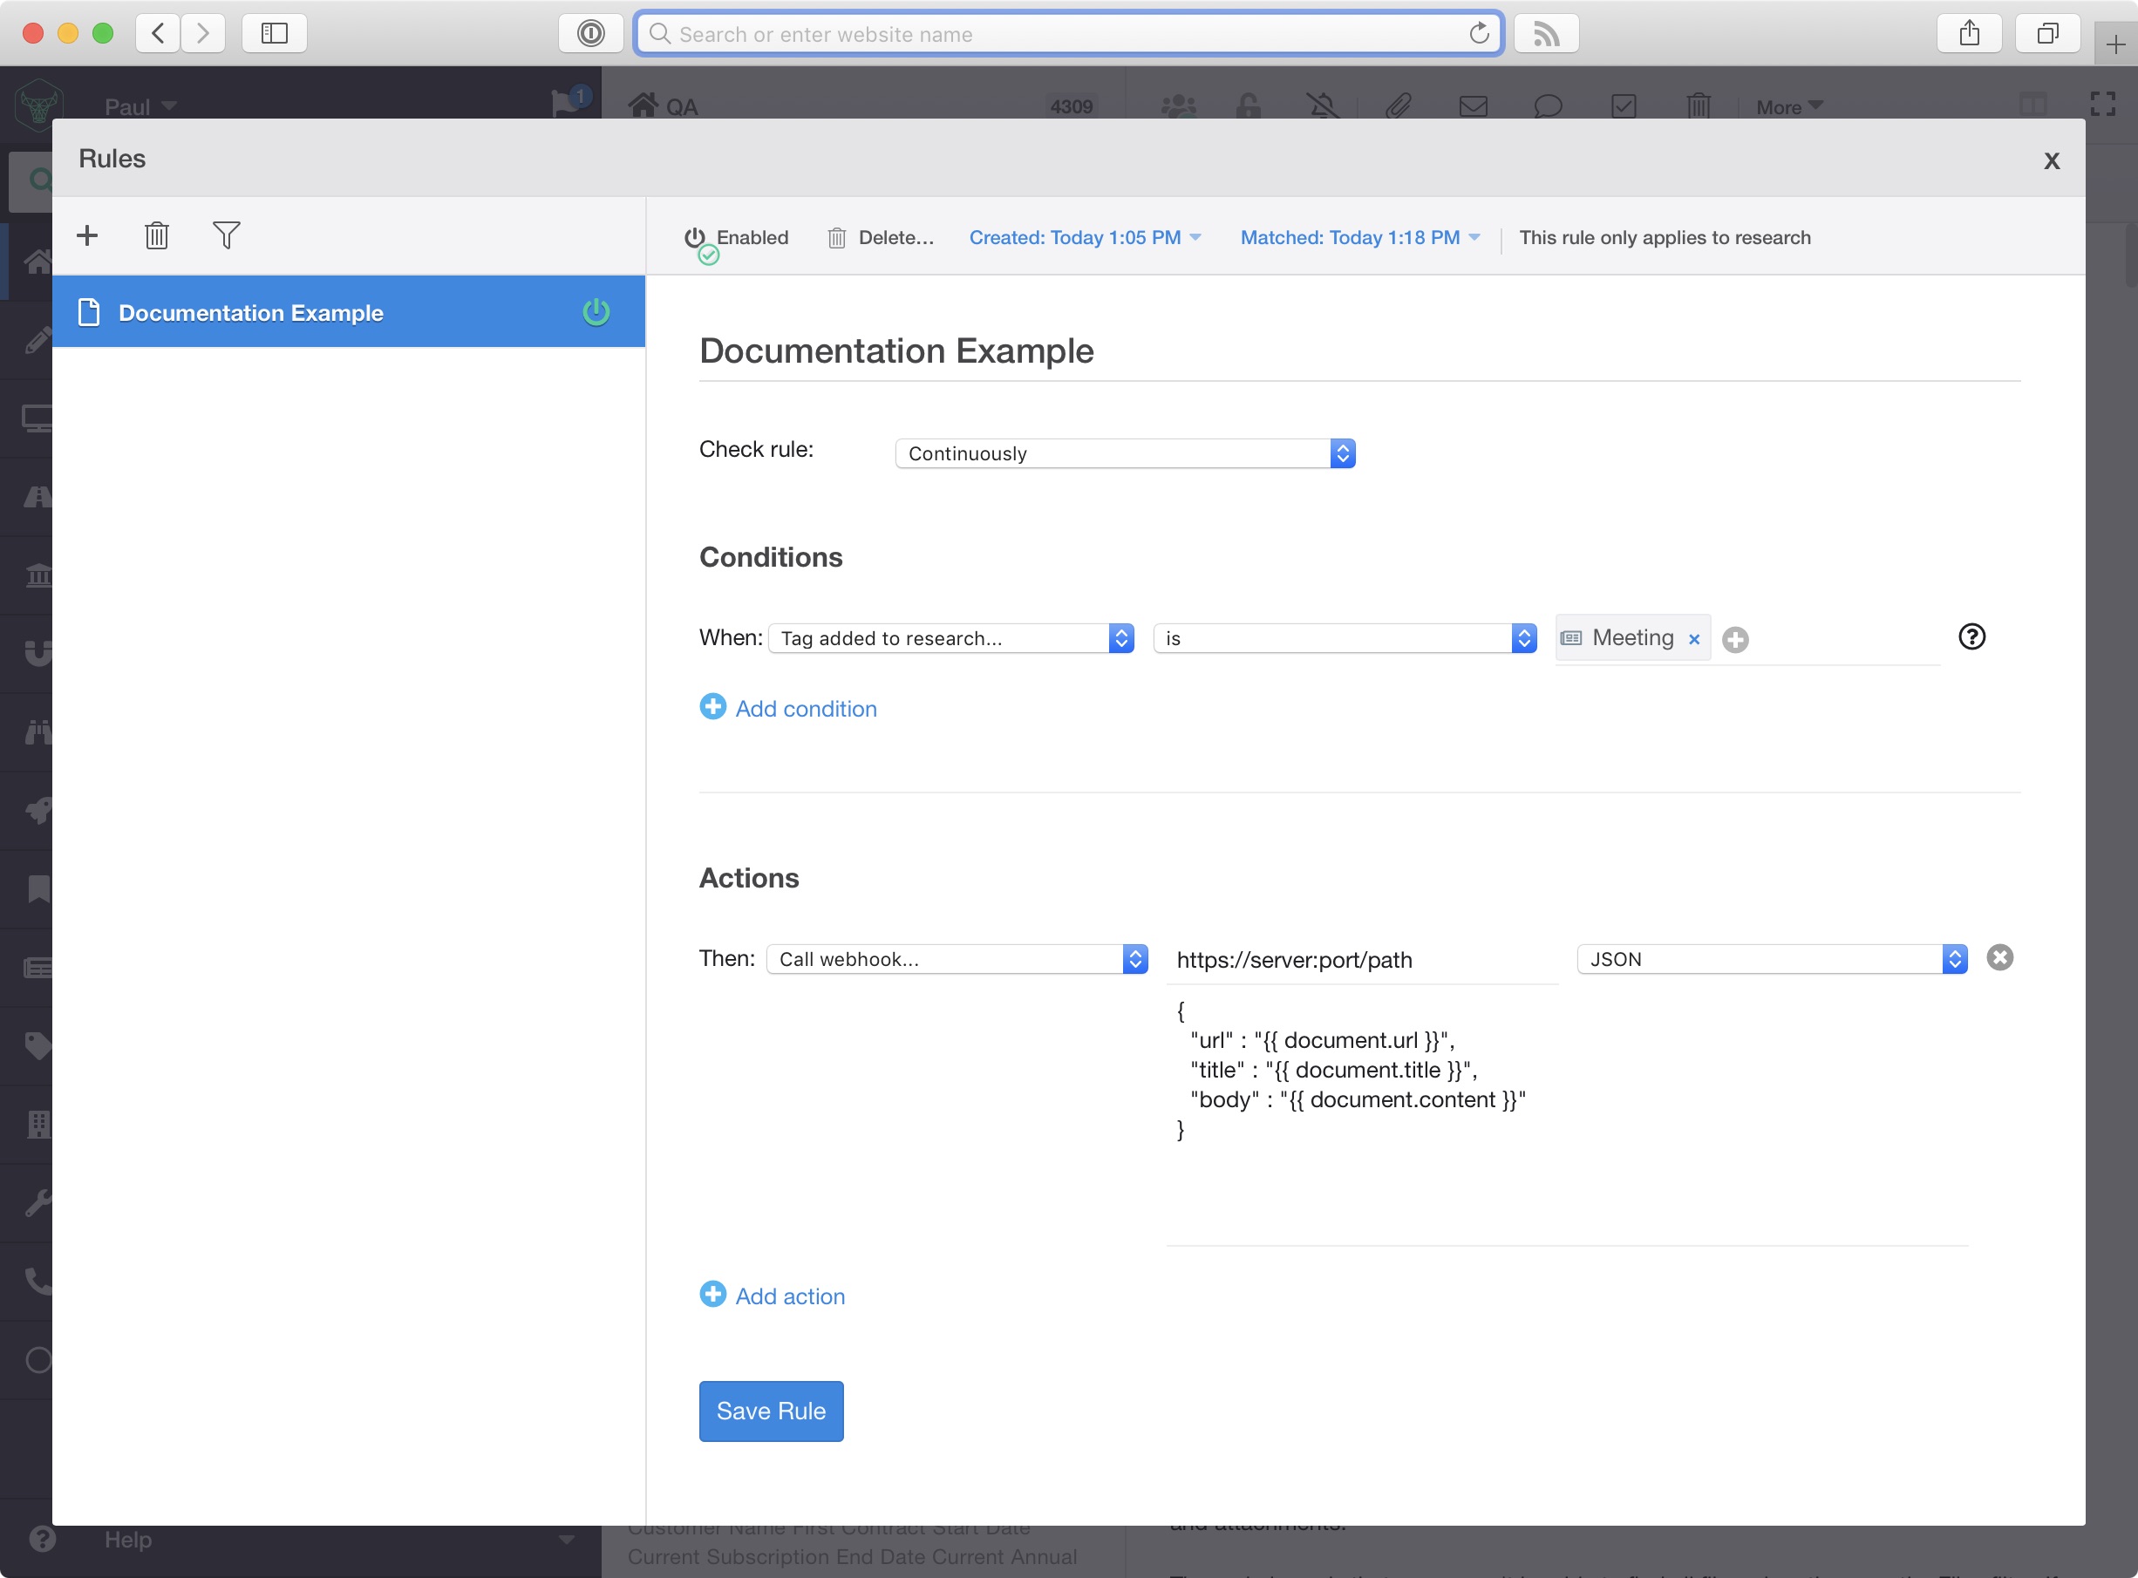Open the Tag added to research dropdown

[x=950, y=638]
